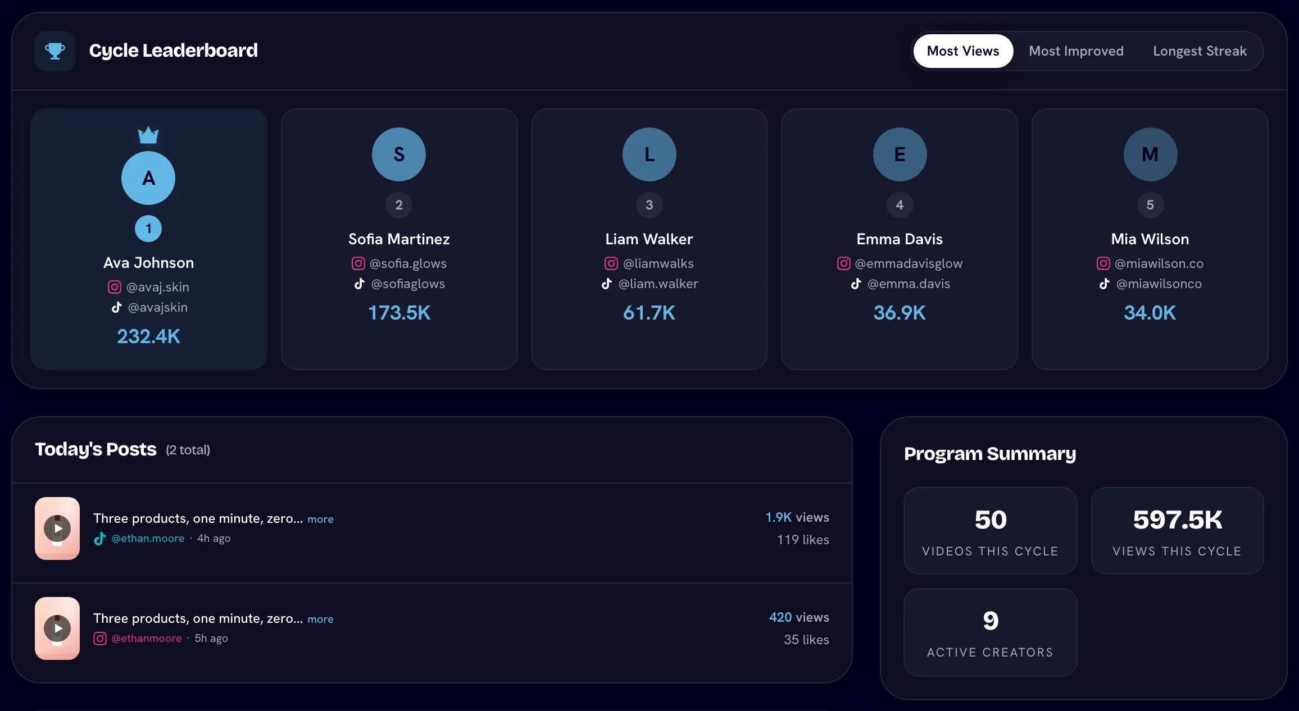Viewport: 1299px width, 711px height.
Task: Select the Ava Johnson name
Action: coord(148,263)
